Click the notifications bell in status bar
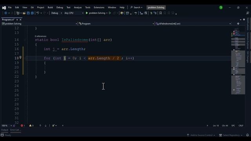The image size is (251, 141). 247,135
